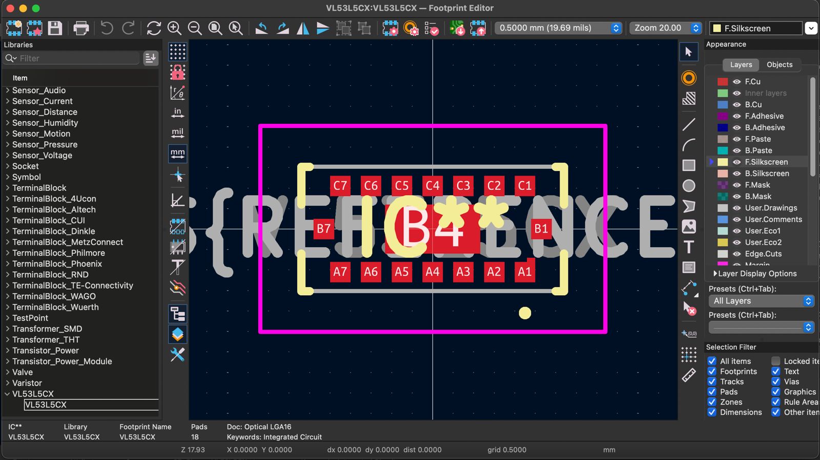
Task: Click the Measure ruler tool
Action: point(689,375)
